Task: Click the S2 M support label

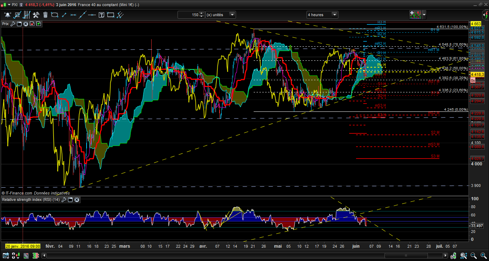Action: pos(435,133)
